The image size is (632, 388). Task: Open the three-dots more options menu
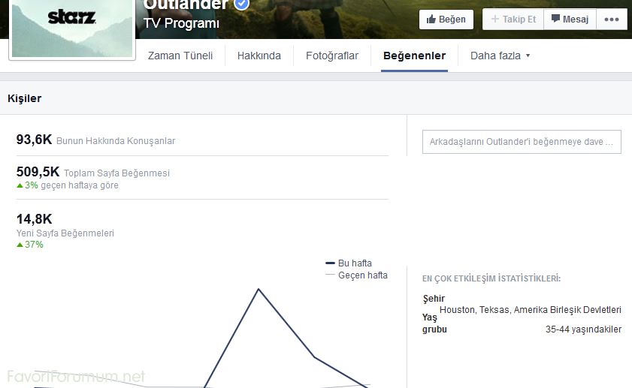[611, 19]
